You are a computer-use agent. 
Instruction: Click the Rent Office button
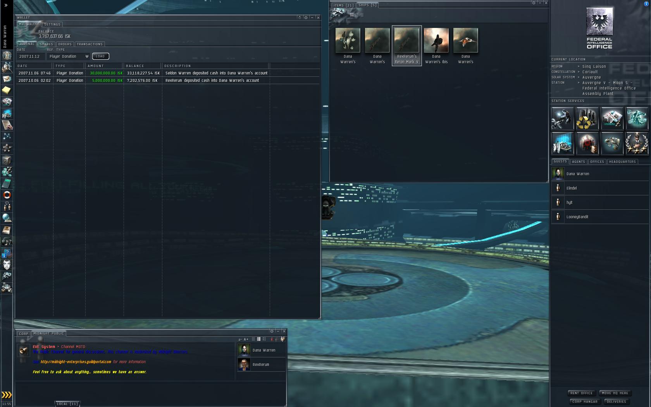click(581, 393)
